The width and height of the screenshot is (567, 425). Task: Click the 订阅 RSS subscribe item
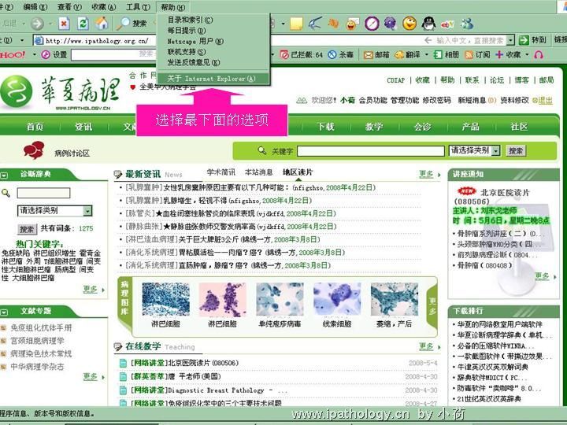click(477, 54)
